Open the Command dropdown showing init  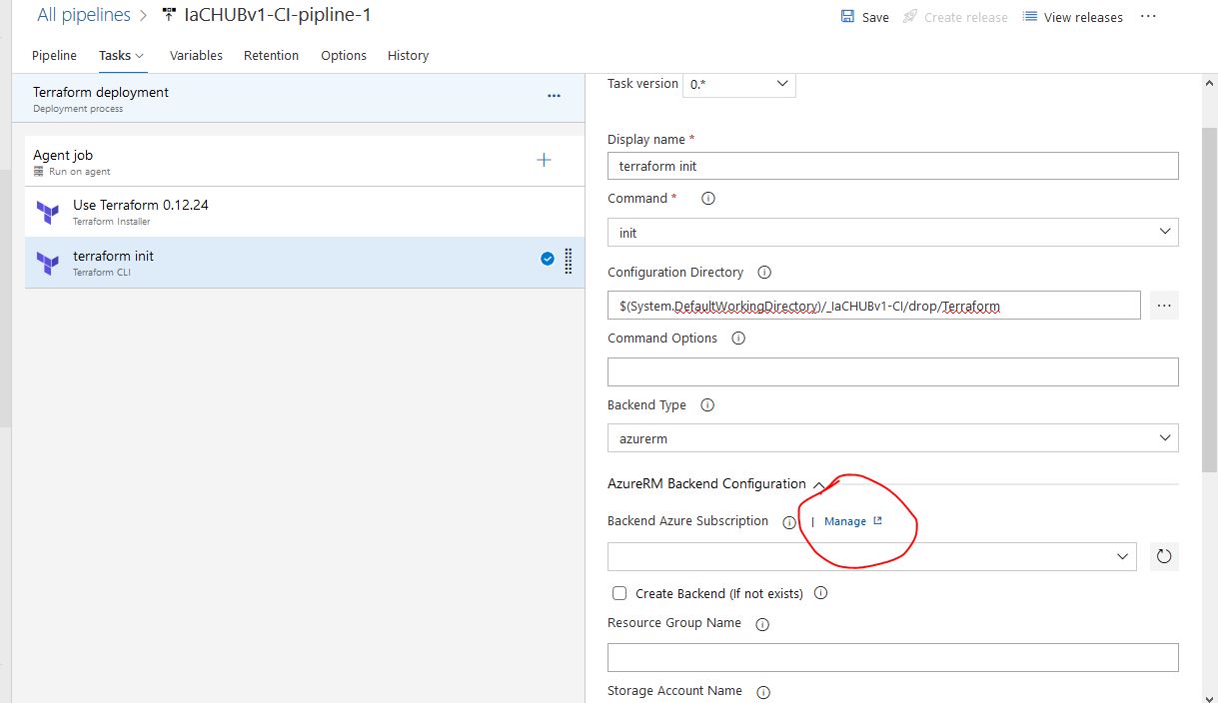[892, 232]
